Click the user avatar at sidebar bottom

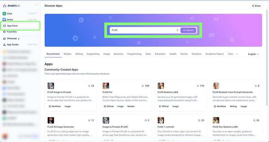(x=5, y=136)
